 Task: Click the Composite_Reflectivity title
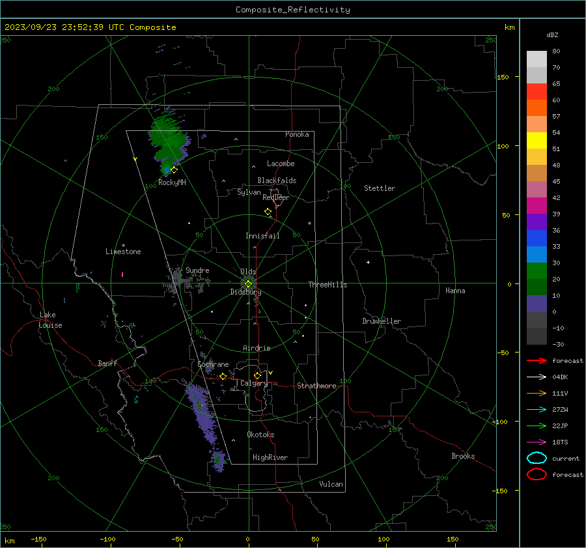pyautogui.click(x=292, y=10)
